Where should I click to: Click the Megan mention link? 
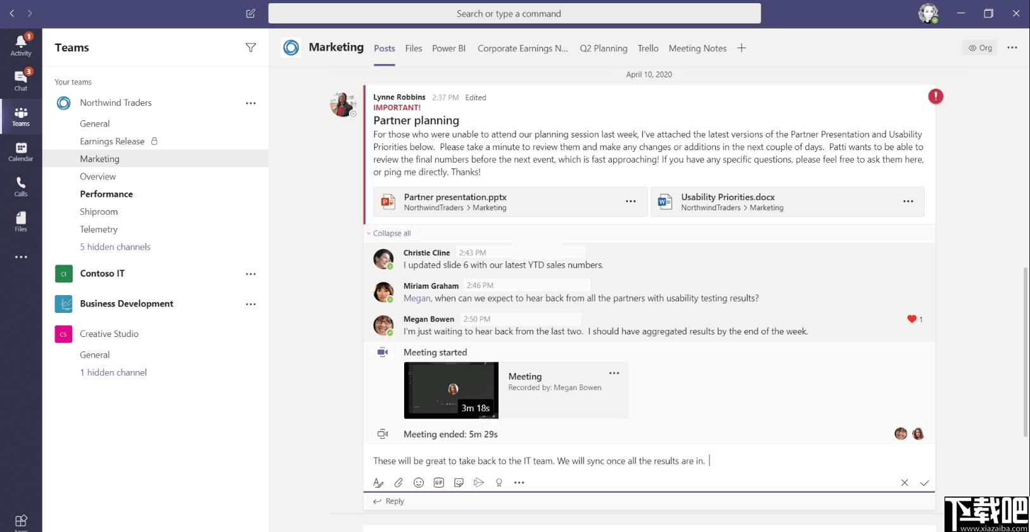click(417, 298)
